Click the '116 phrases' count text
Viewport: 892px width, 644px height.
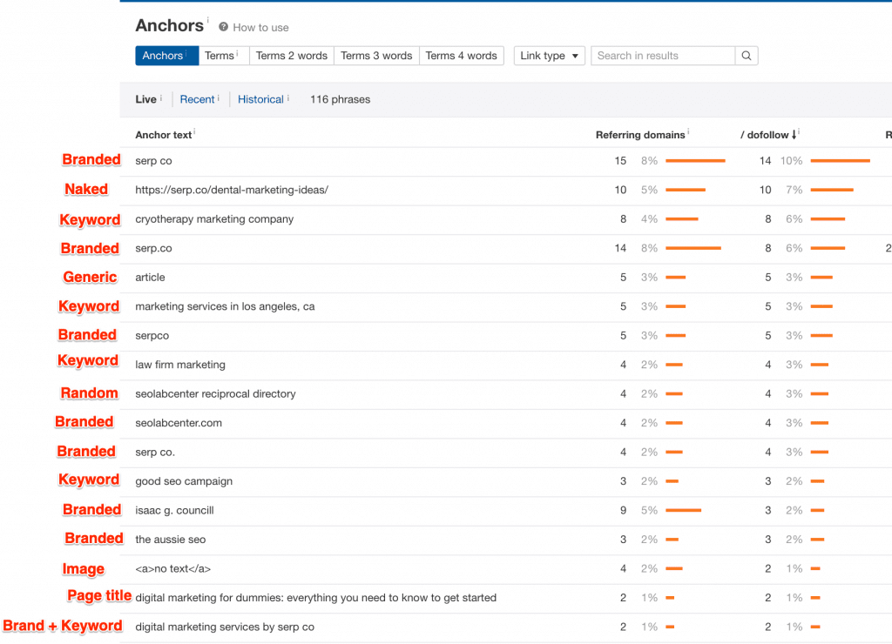click(x=341, y=99)
